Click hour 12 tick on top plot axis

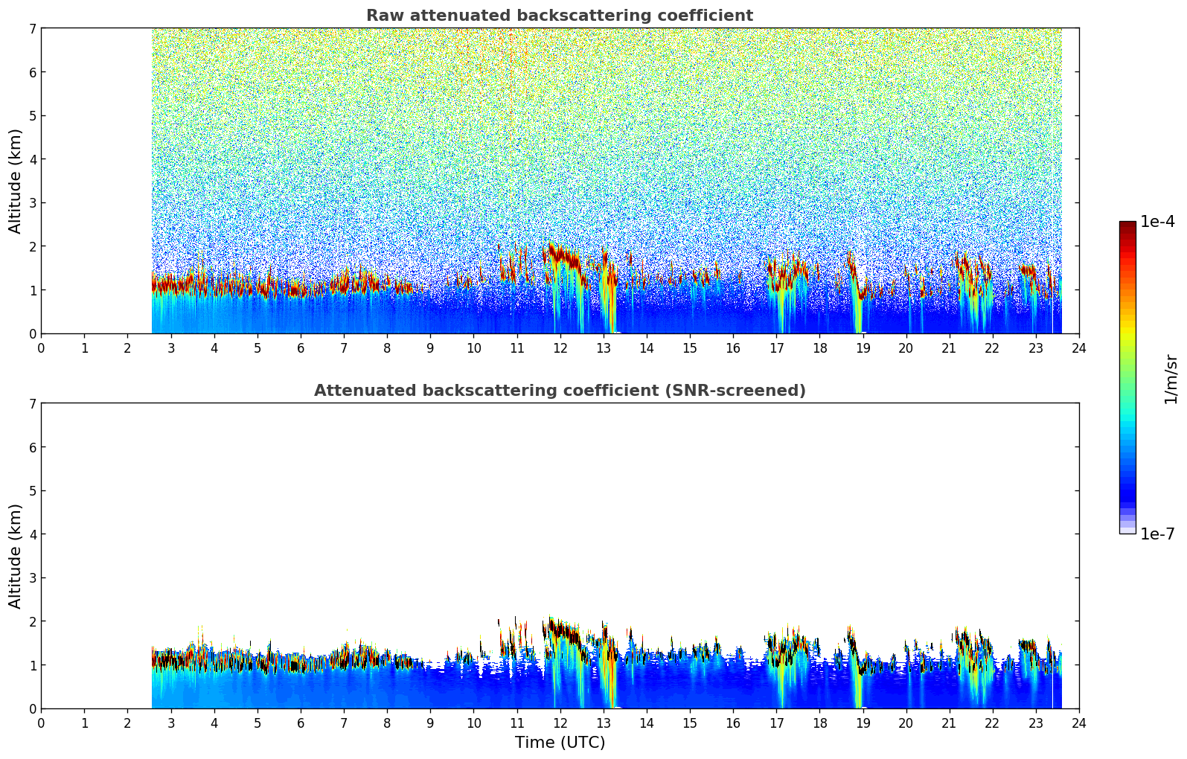tap(560, 348)
